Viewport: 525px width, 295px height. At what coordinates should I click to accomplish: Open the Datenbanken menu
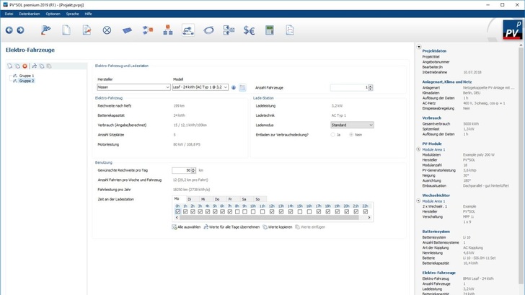30,14
